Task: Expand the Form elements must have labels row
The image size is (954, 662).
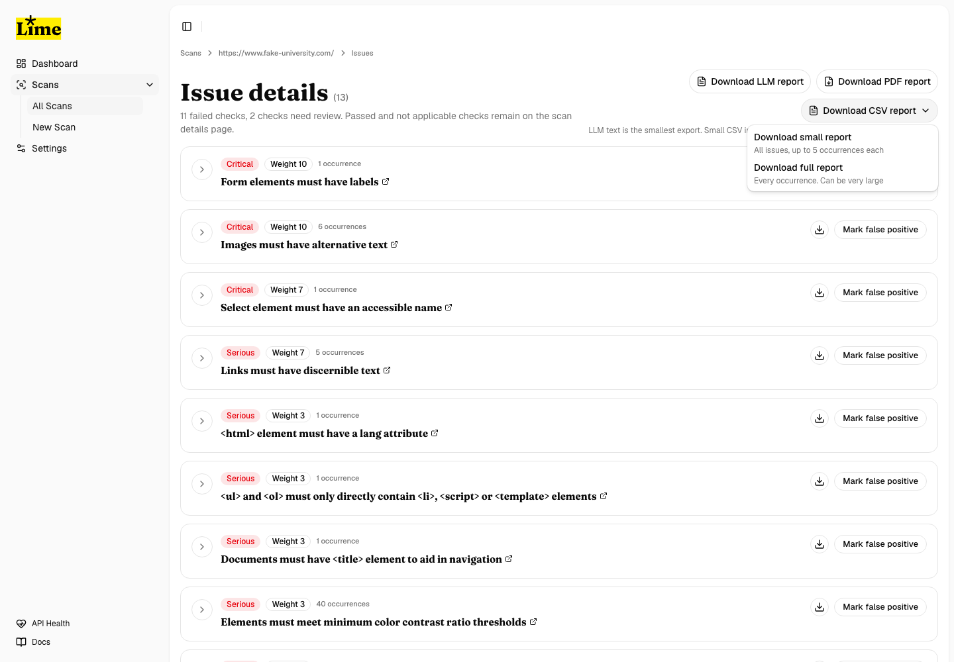Action: pyautogui.click(x=202, y=169)
